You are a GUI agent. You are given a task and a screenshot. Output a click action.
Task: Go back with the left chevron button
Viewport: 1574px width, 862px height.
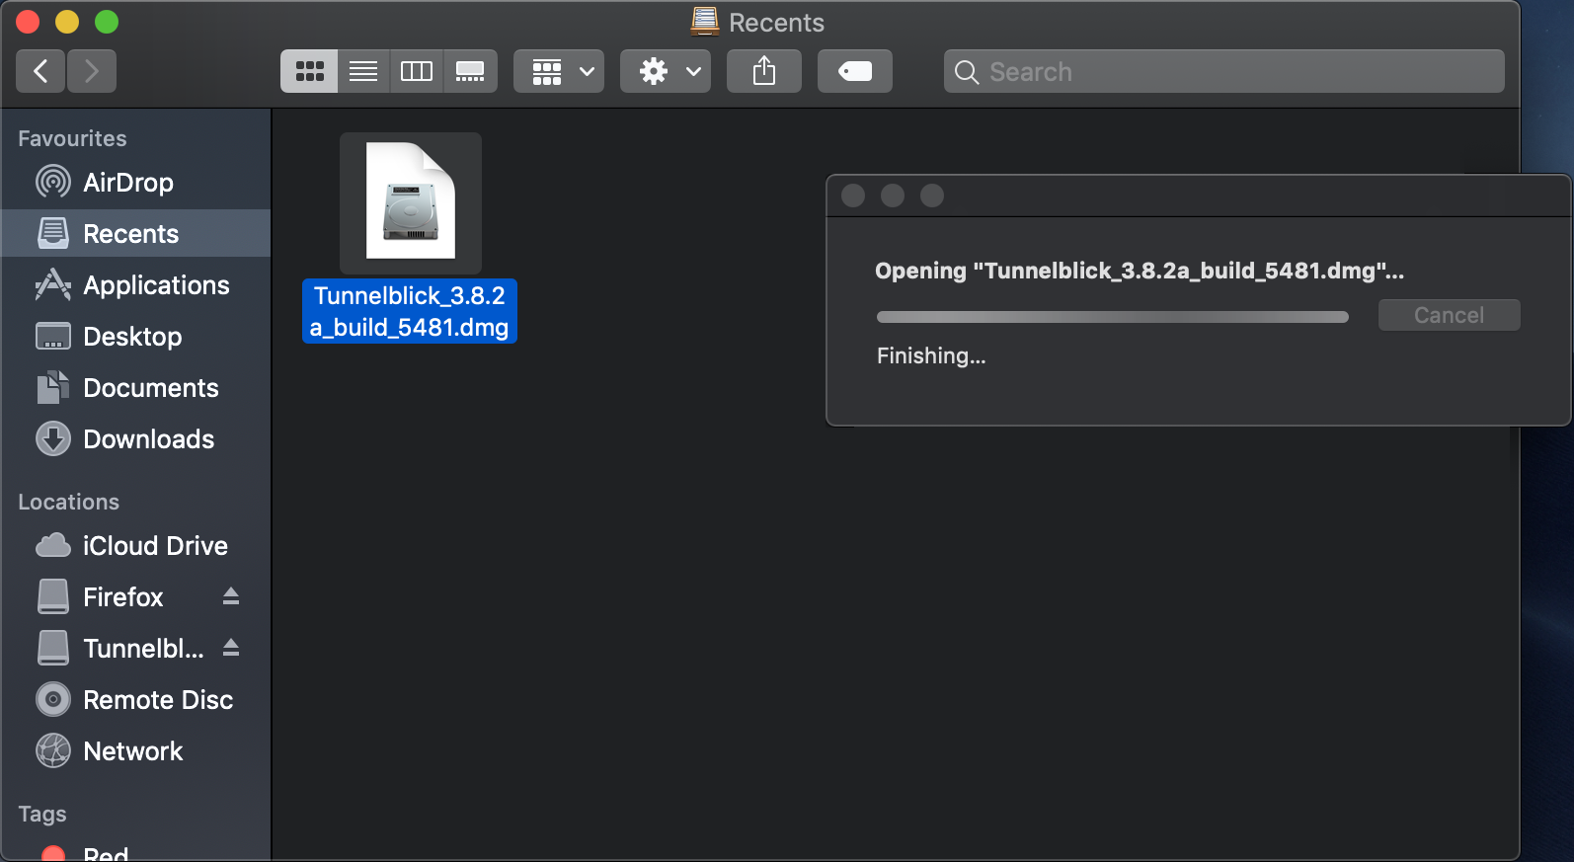pyautogui.click(x=41, y=71)
